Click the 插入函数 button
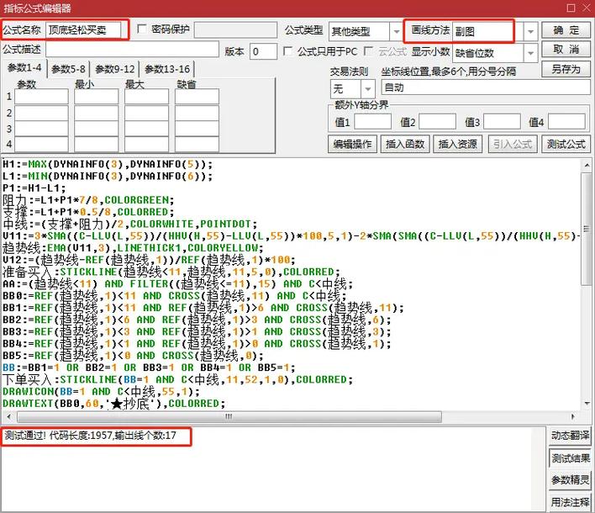The image size is (595, 513). tap(405, 145)
